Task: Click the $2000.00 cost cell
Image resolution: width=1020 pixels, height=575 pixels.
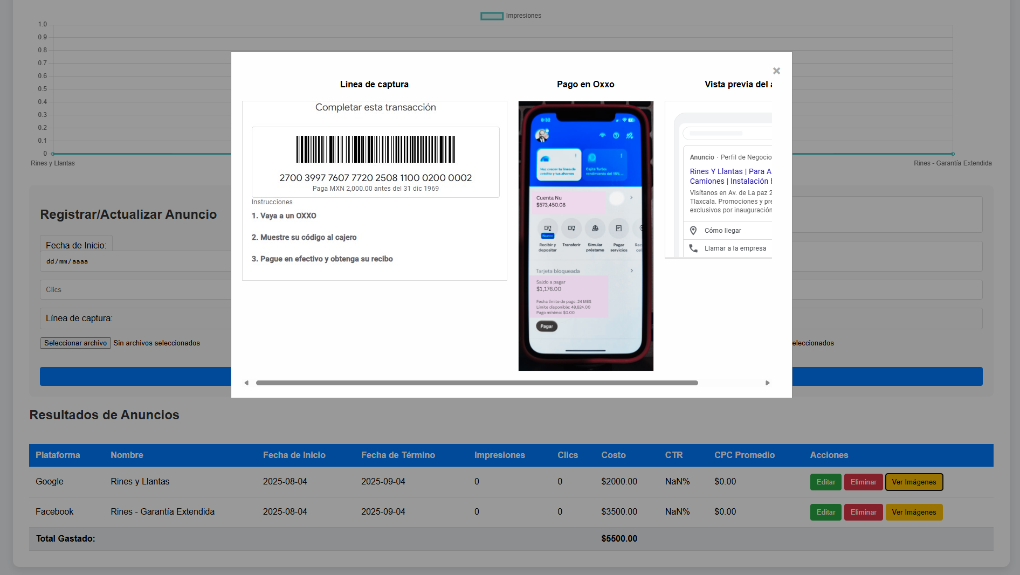Action: (619, 482)
